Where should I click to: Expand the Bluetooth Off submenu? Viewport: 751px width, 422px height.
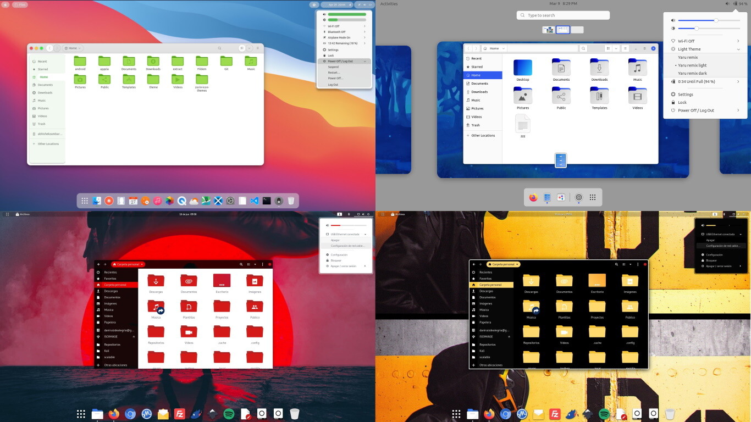click(344, 32)
